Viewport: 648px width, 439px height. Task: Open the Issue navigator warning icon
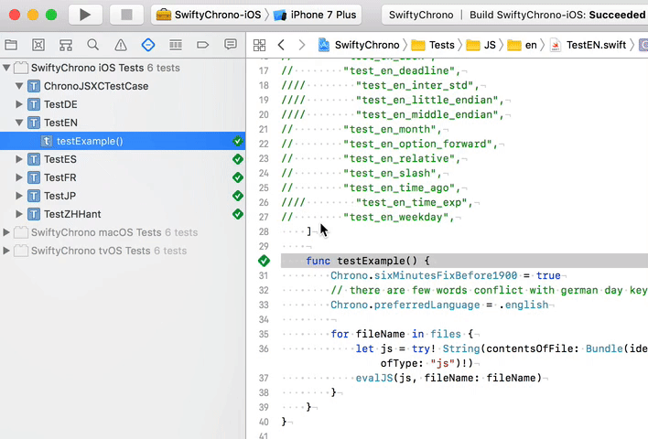121,45
